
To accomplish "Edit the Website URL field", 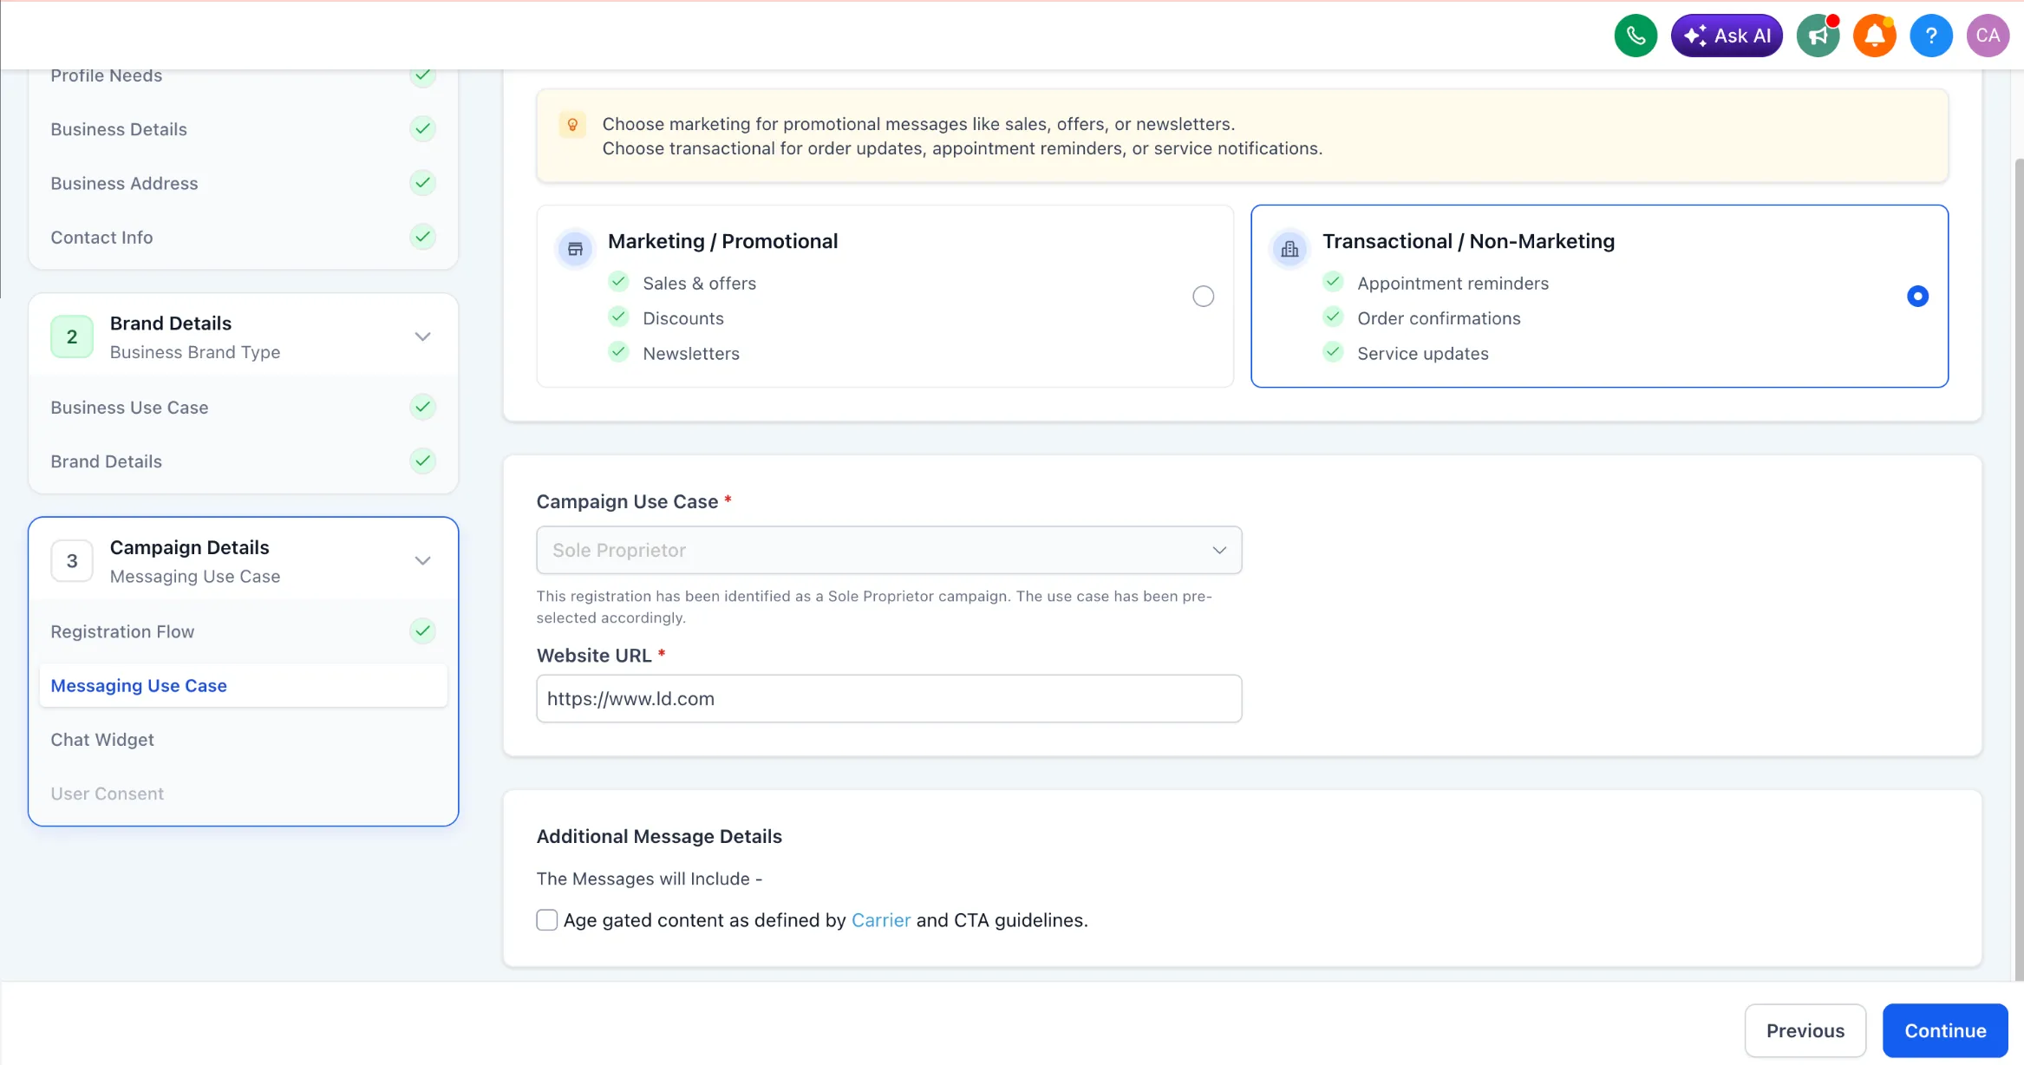I will [x=888, y=698].
